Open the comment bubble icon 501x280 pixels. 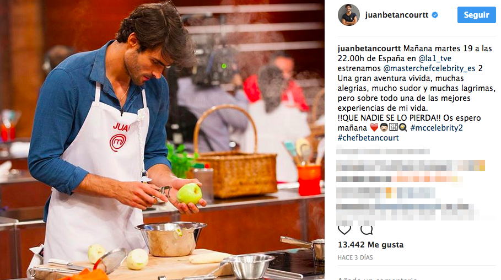point(367,229)
